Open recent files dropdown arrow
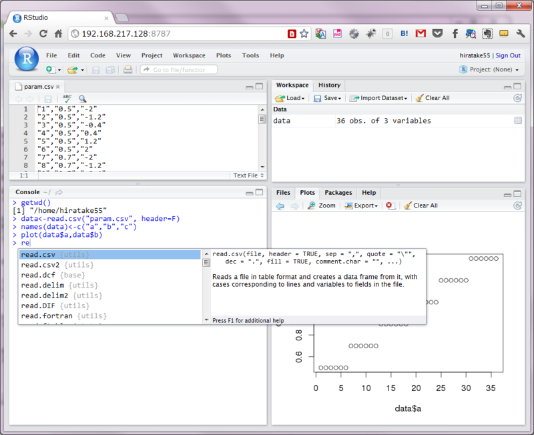The width and height of the screenshot is (534, 435). (82, 70)
